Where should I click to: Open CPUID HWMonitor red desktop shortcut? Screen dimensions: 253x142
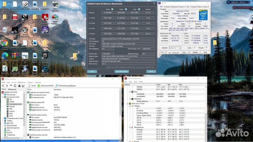45,19
